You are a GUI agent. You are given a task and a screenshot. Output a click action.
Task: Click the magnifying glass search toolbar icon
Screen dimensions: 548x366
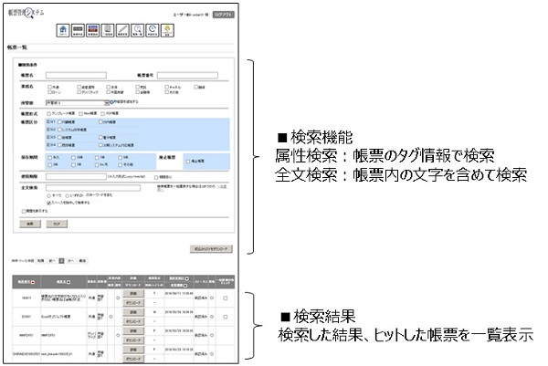tap(138, 31)
